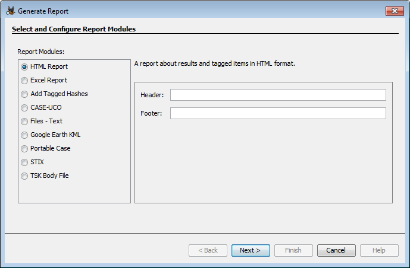The width and height of the screenshot is (410, 268).
Task: Click into the Header text field
Action: [x=278, y=95]
